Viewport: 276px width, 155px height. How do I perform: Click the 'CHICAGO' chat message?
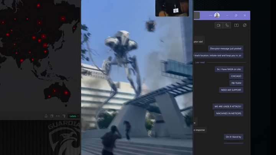tap(236, 76)
